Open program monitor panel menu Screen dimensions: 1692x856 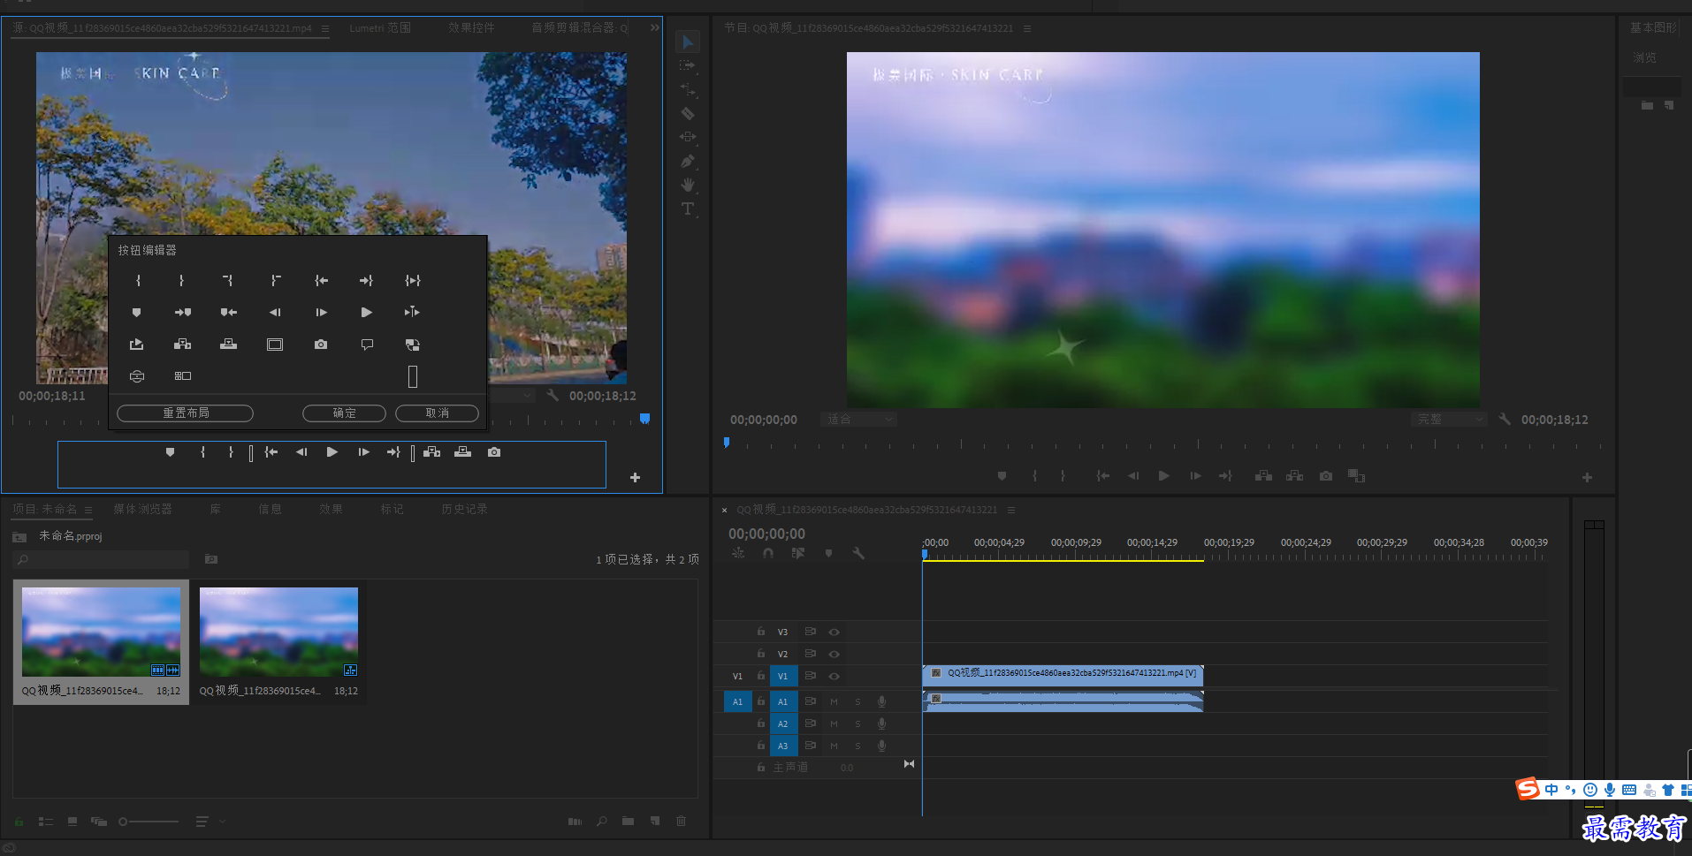pyautogui.click(x=1027, y=28)
